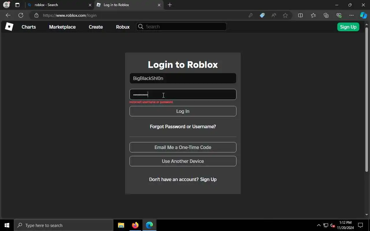Add page to favorites star icon
The width and height of the screenshot is (370, 231).
[x=285, y=15]
